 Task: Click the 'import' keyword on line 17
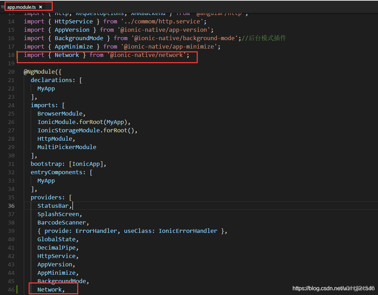[34, 47]
